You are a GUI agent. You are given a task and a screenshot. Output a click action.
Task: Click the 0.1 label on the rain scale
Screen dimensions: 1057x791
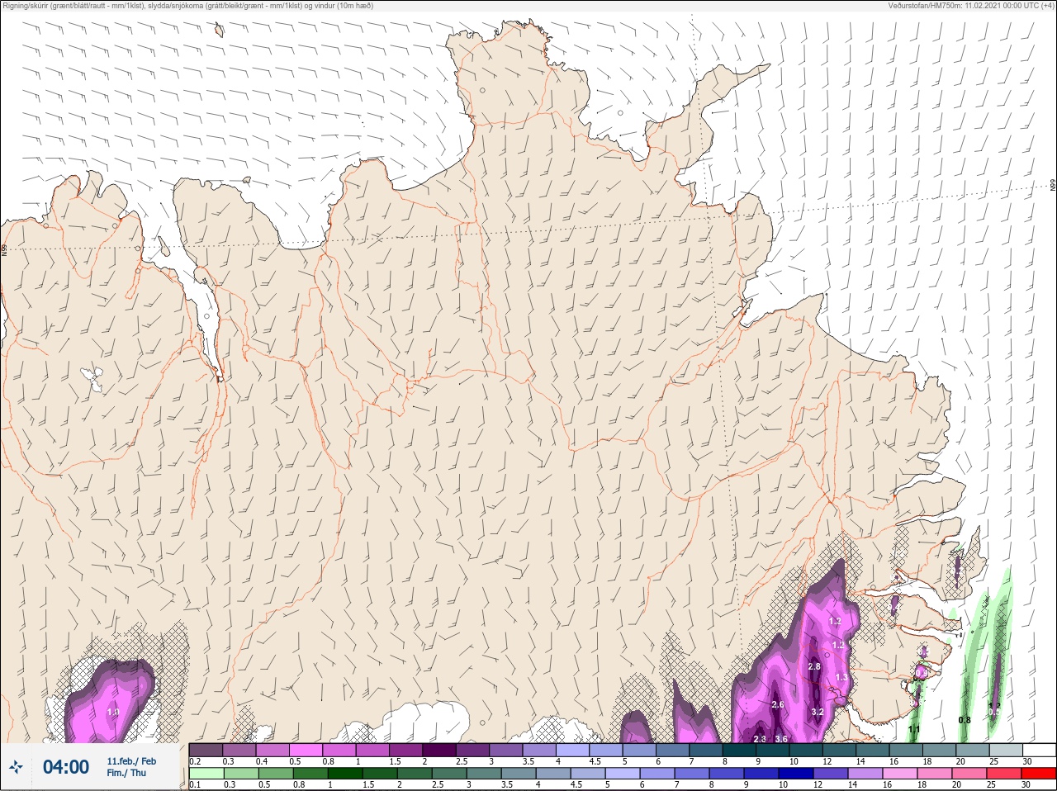(195, 784)
